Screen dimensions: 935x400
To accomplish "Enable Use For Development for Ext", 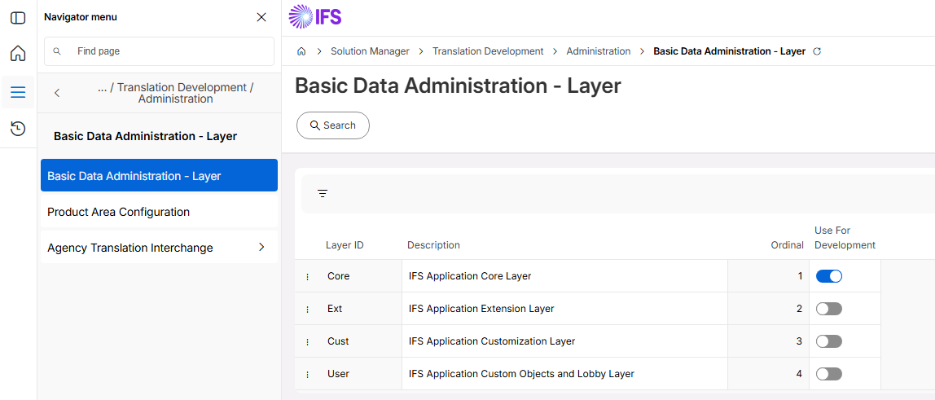I will coord(829,309).
